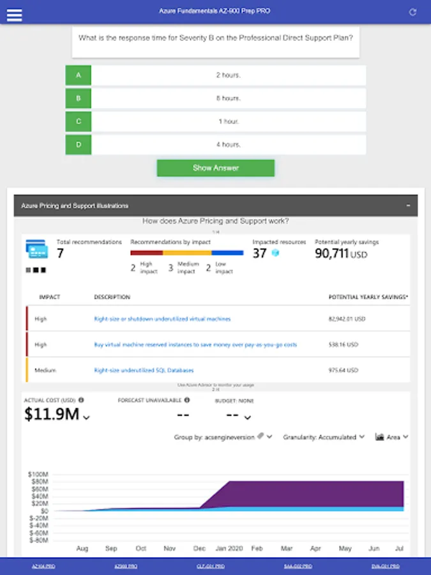Click the 90,711 USD potential yearly savings
The image size is (431, 575).
coord(341,254)
